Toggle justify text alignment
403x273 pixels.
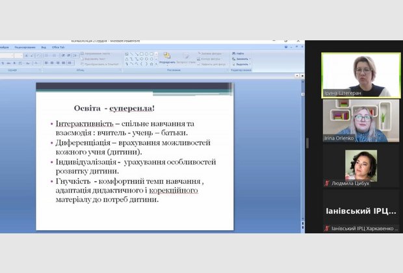[x=64, y=62]
